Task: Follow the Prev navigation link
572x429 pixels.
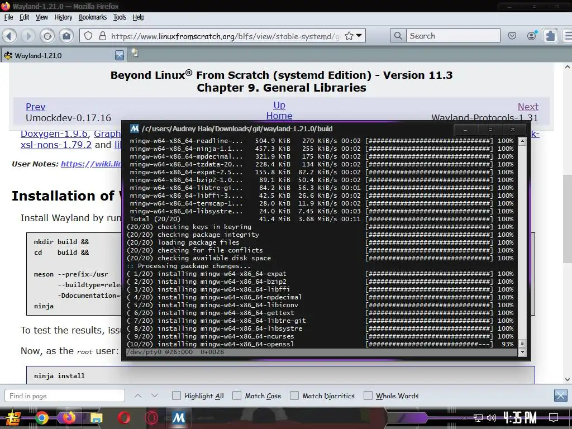Action: coord(35,107)
